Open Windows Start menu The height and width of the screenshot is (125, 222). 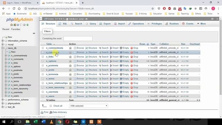click(4, 122)
